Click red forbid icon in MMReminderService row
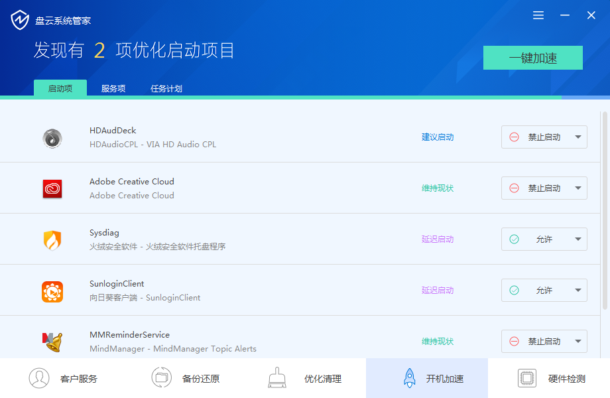The width and height of the screenshot is (610, 398). (514, 341)
